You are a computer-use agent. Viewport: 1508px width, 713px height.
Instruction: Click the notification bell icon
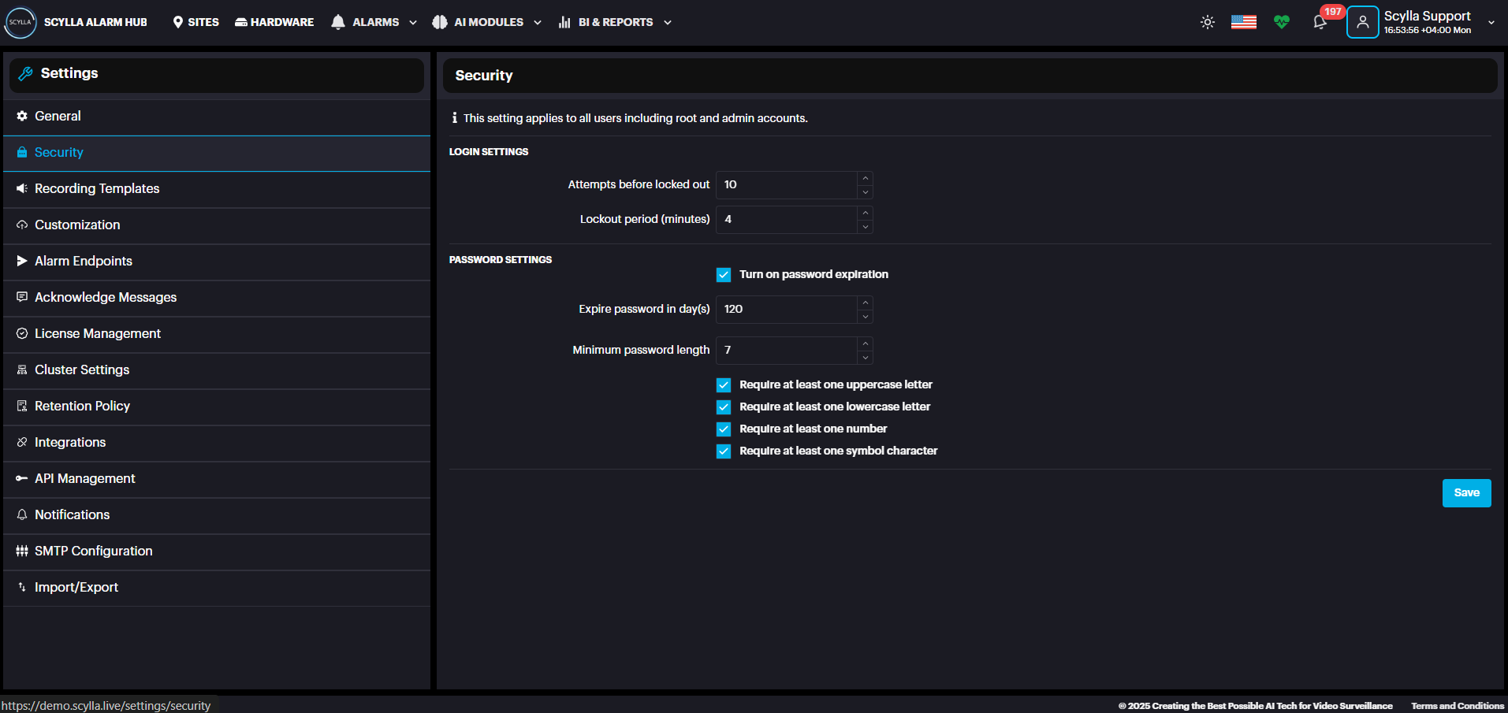pyautogui.click(x=1320, y=22)
